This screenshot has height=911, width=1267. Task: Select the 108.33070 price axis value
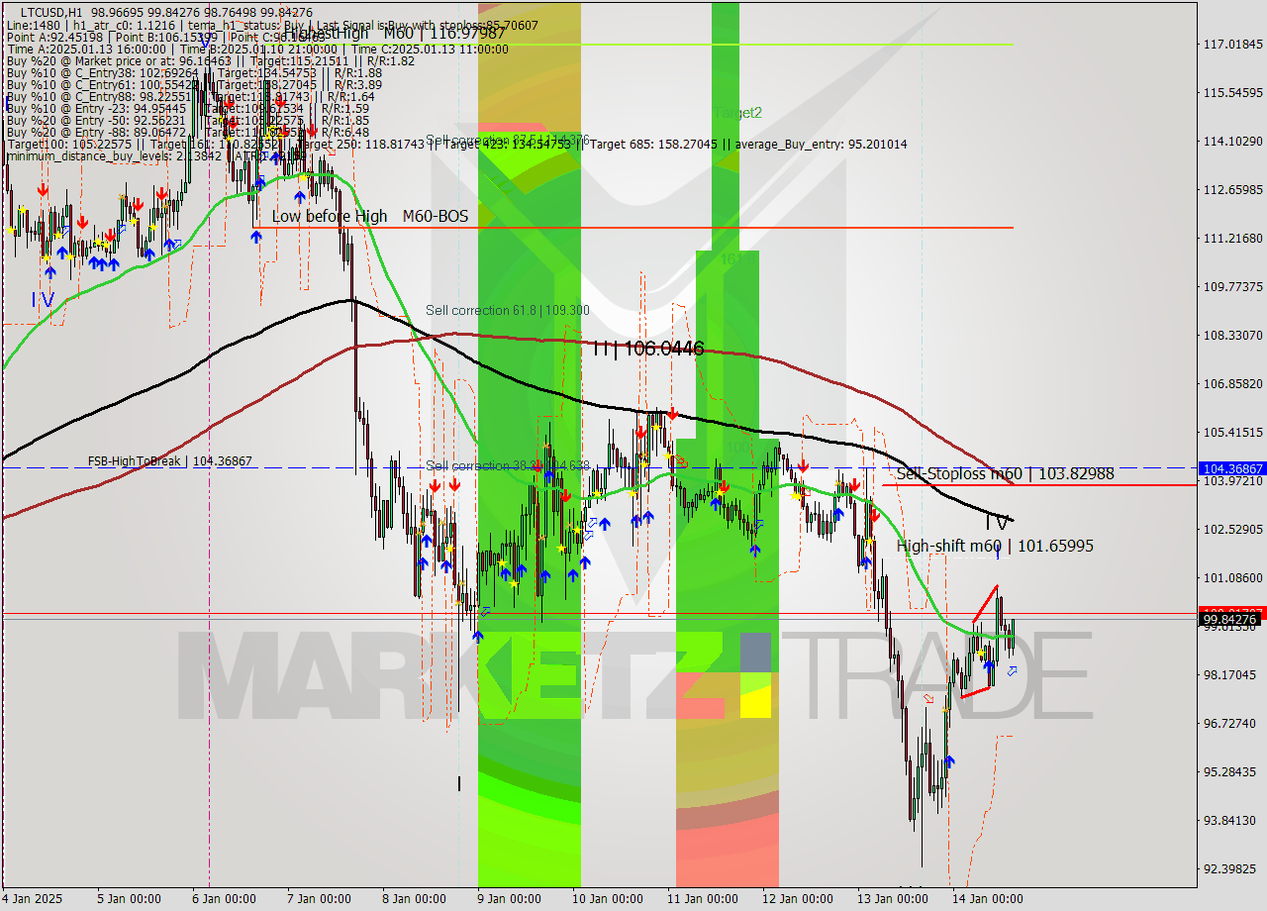(x=1232, y=335)
